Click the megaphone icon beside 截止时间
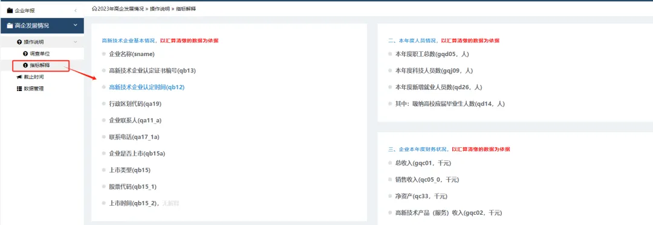653x225 pixels. tap(19, 77)
